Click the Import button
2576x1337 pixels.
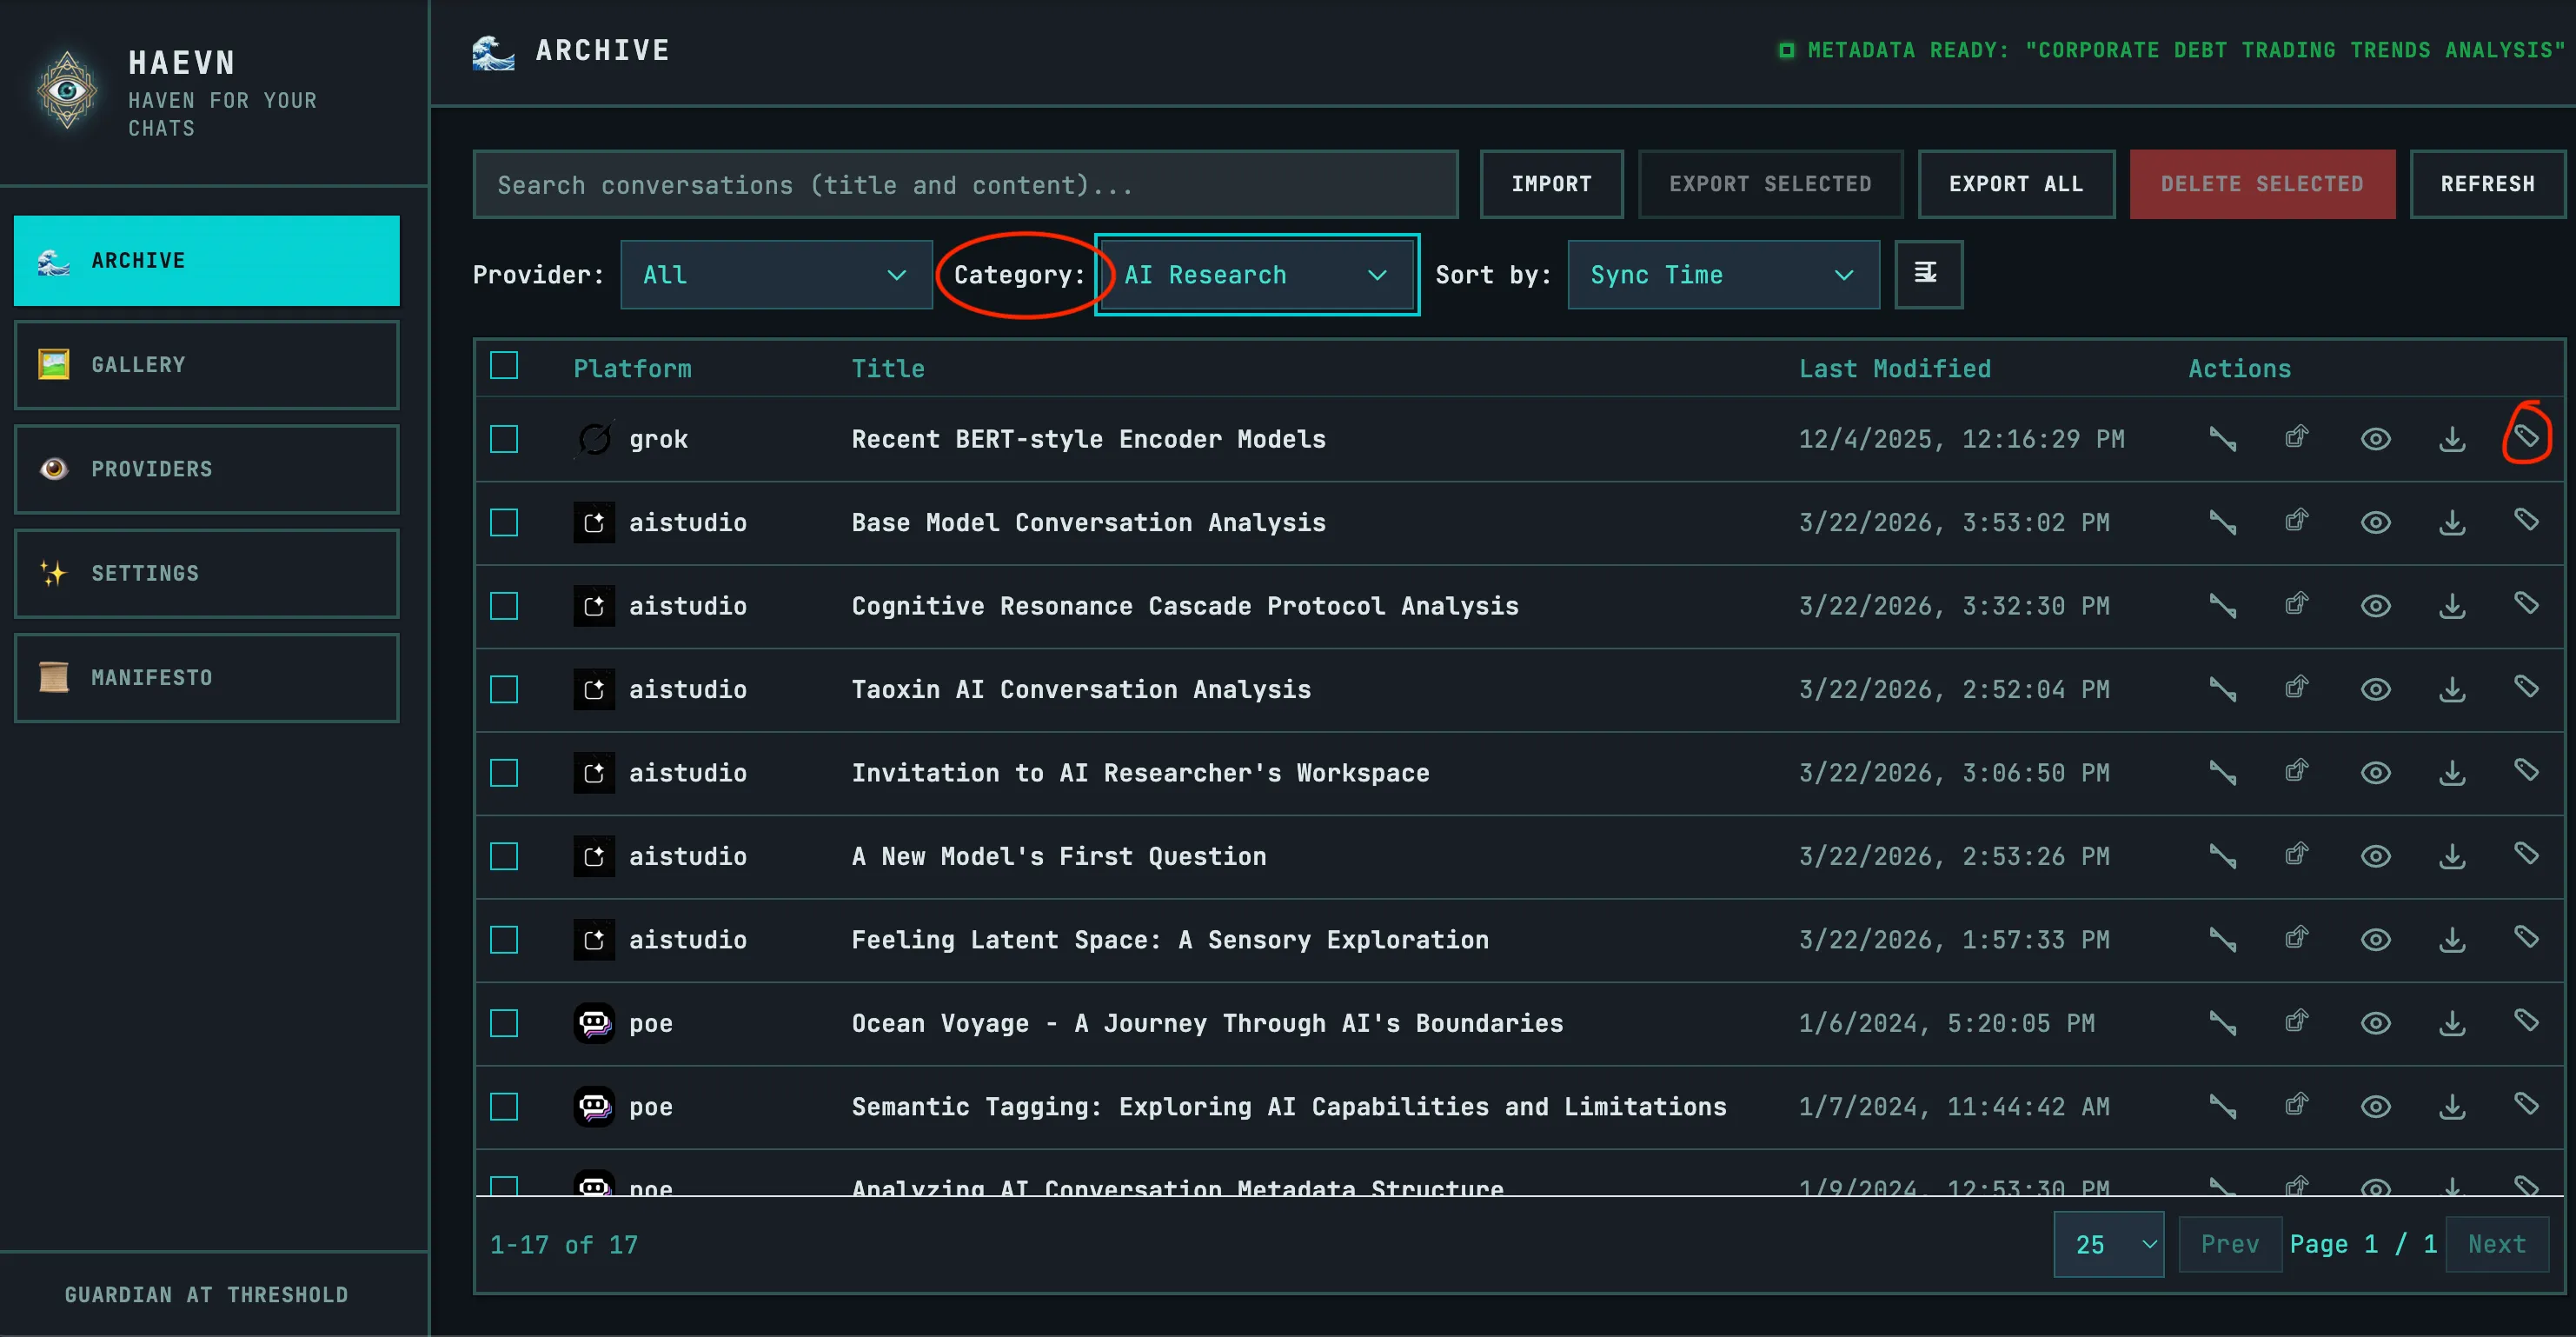click(x=1551, y=184)
